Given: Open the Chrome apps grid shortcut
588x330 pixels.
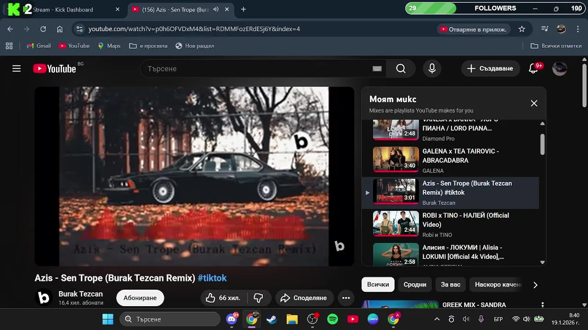Looking at the screenshot, I should (x=9, y=46).
